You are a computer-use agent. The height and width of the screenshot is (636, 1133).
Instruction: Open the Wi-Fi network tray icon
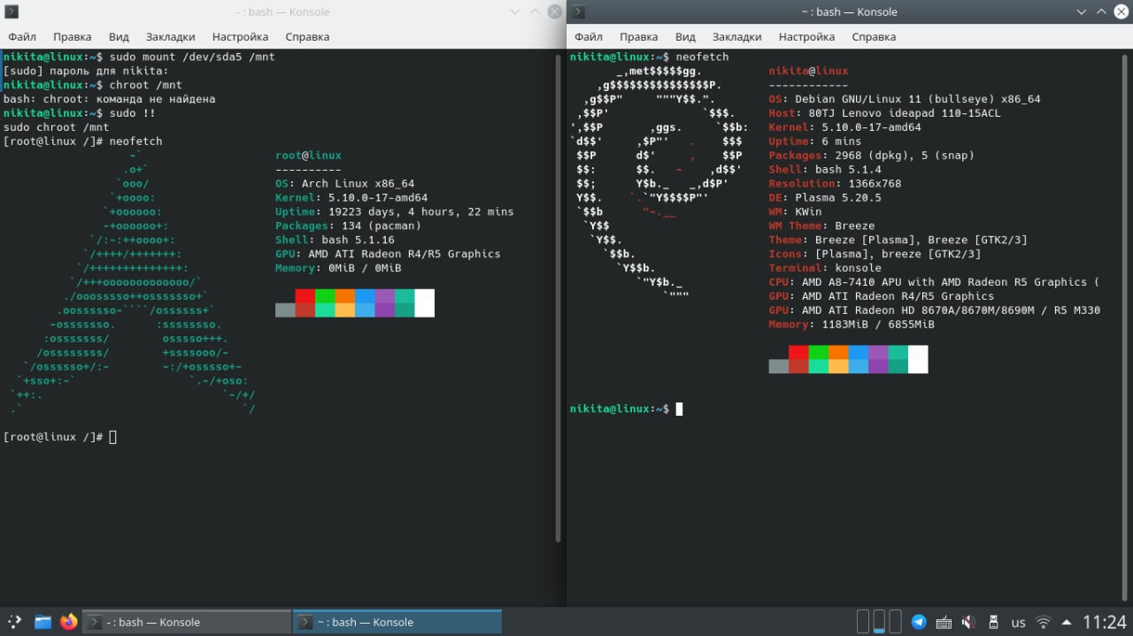(x=1044, y=622)
